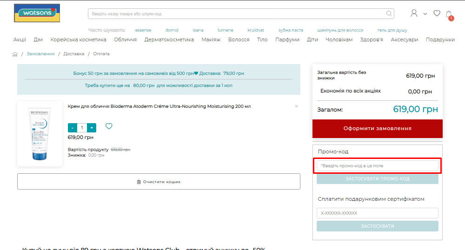Screen dimensions: 465x250
Task: Search popular term lumene
Action: 226,30
